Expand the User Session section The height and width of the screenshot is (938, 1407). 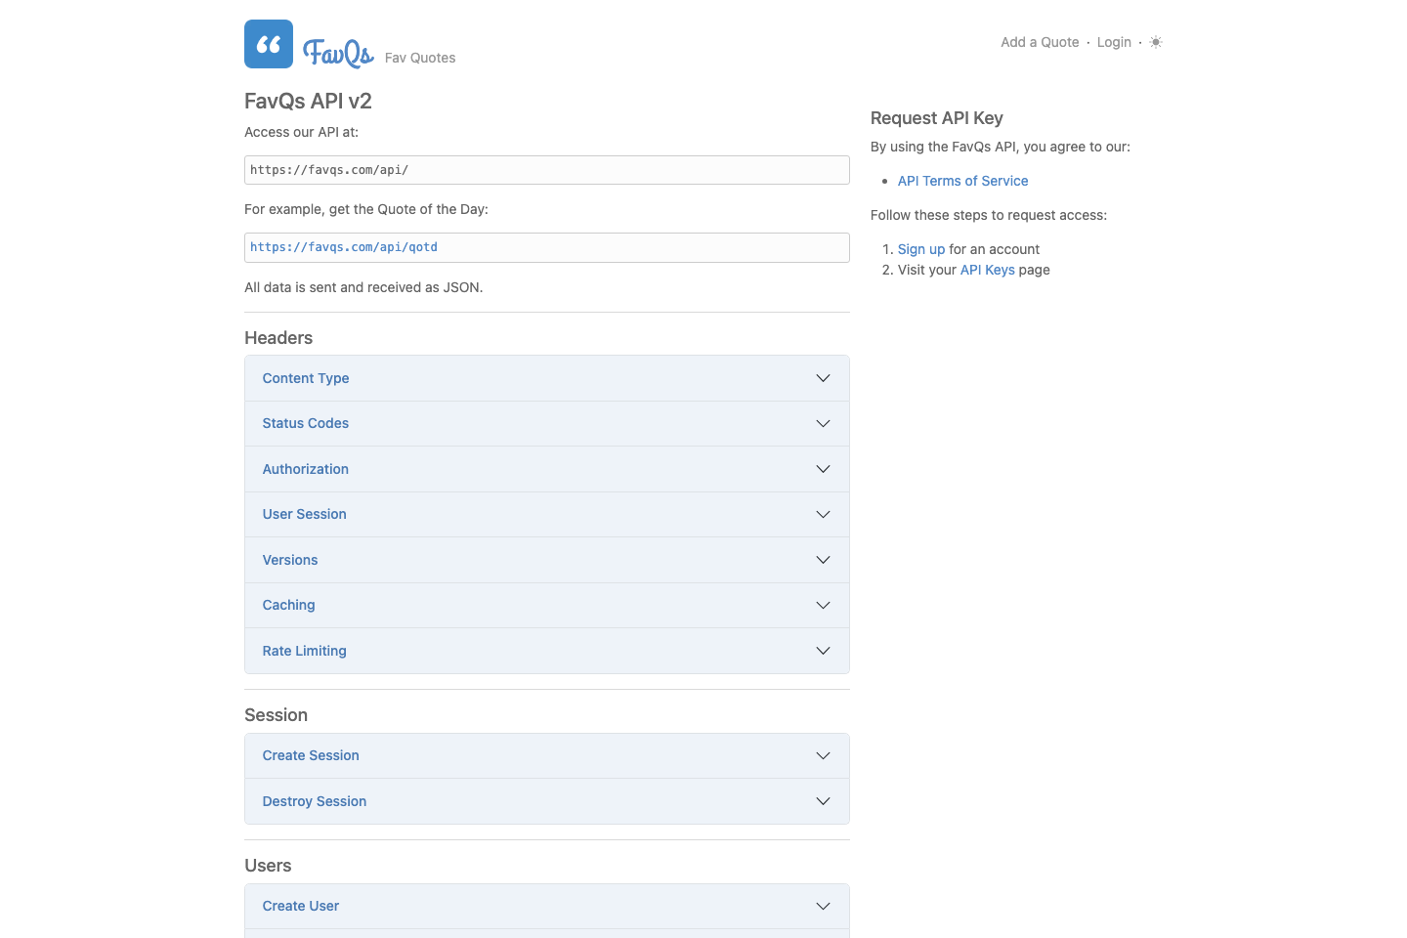pos(546,514)
